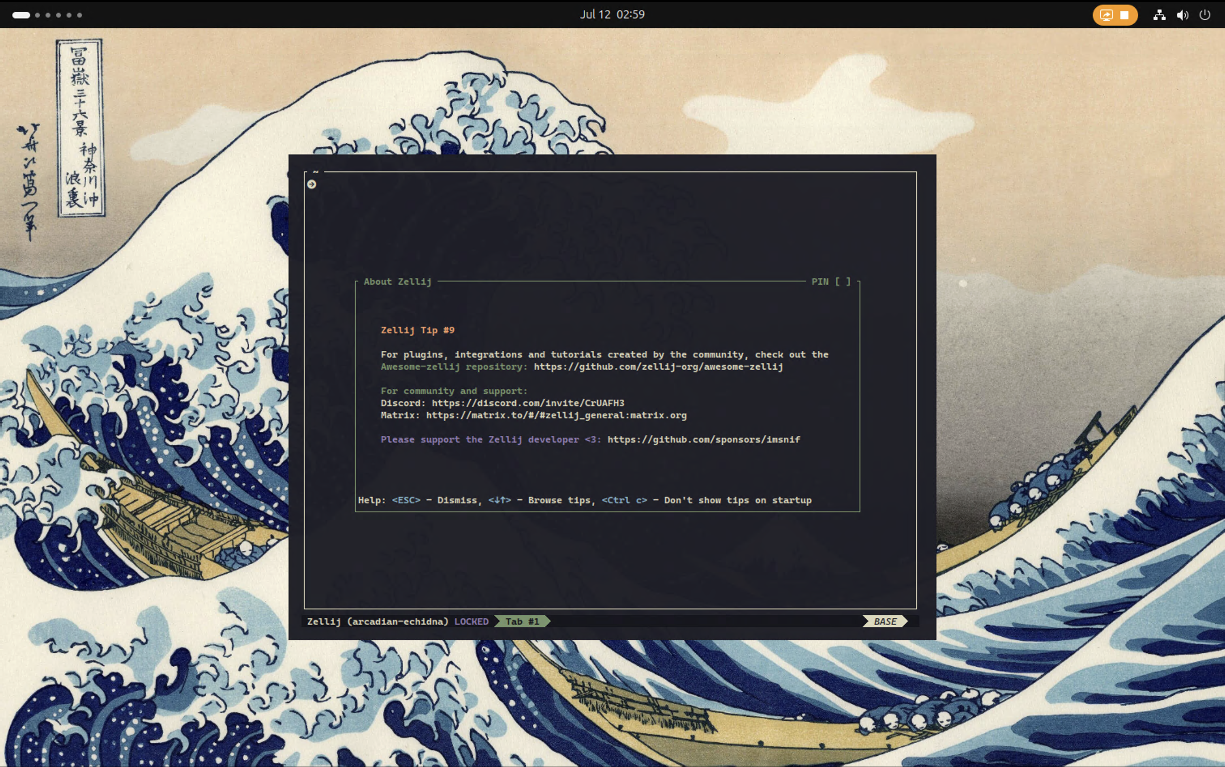Click the About Zellij pane title

click(x=397, y=281)
